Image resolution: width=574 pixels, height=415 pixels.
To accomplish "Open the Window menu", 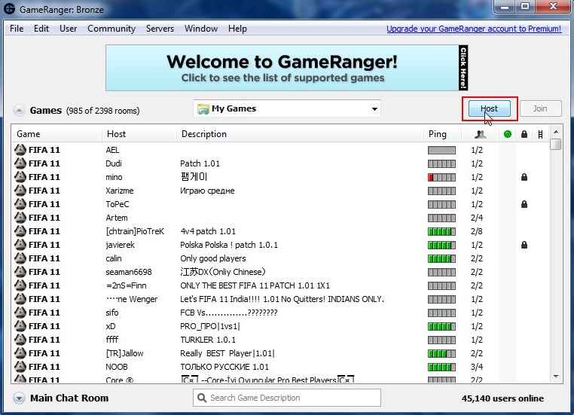I will (x=201, y=29).
